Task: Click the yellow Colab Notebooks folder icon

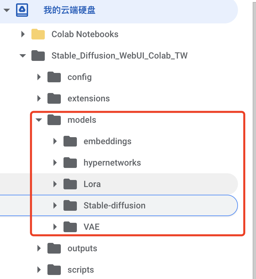Action: pyautogui.click(x=38, y=34)
